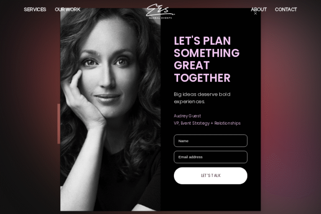The image size is (321, 214).
Task: Click the "Big ideas deserve bold experiences" text
Action: 202,98
